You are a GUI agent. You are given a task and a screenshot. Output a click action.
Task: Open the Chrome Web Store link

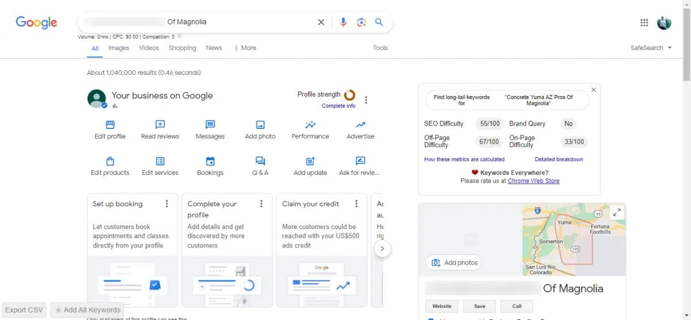click(533, 181)
